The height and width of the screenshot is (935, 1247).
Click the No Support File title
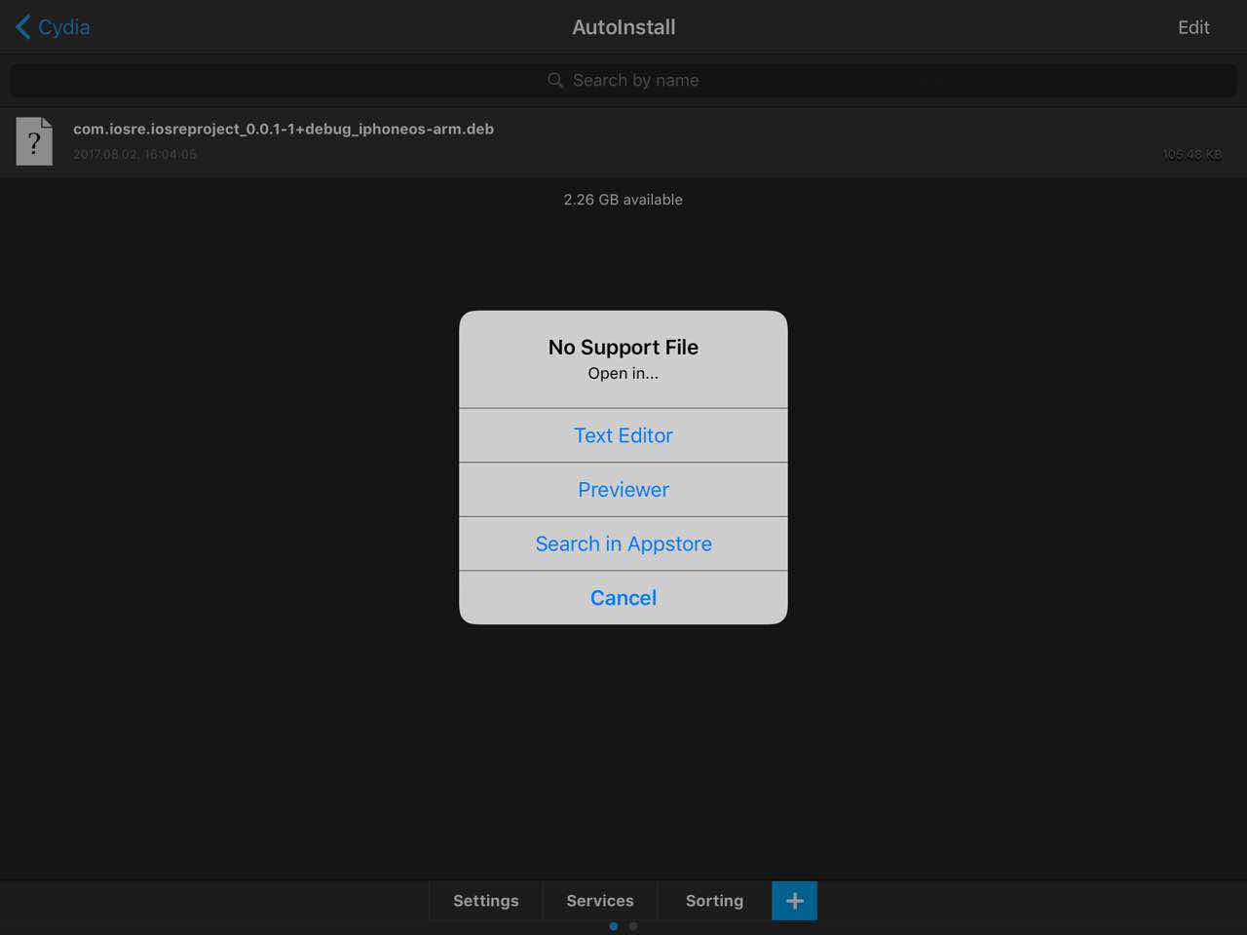coord(623,347)
